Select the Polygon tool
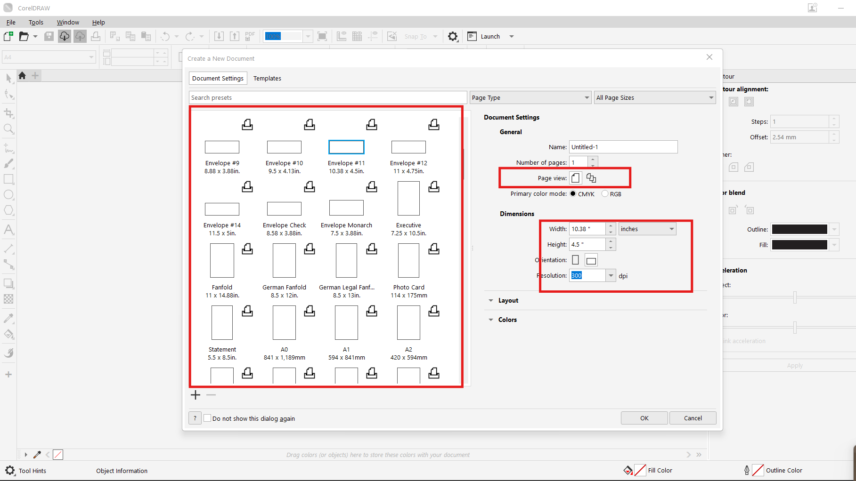The height and width of the screenshot is (481, 856). (8, 210)
